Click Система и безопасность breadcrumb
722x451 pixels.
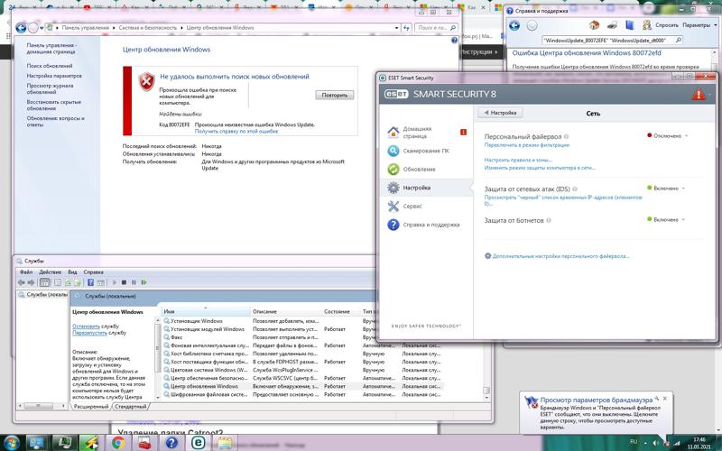click(x=147, y=28)
